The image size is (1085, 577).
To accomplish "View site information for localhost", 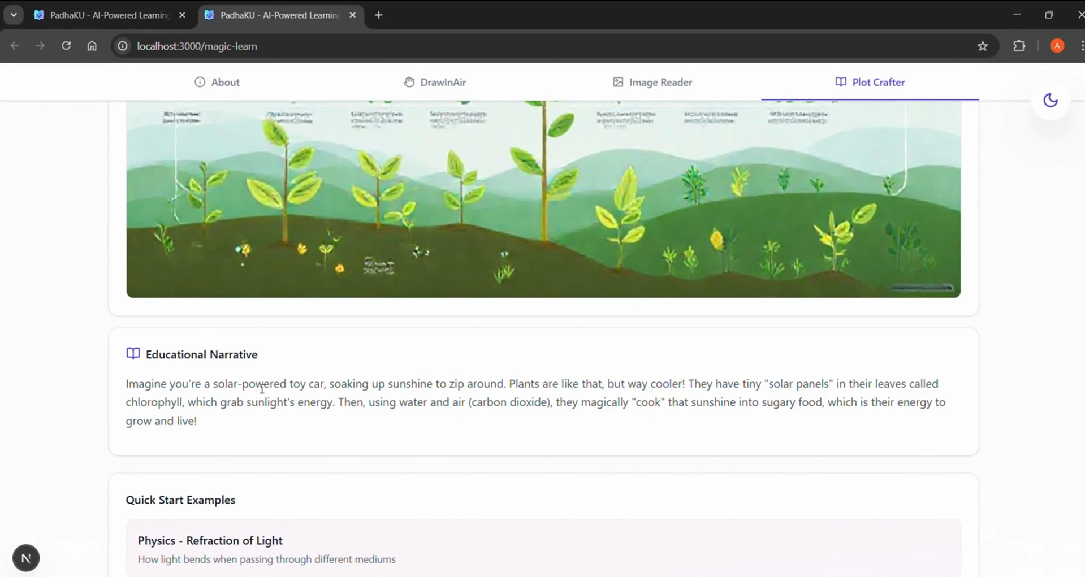I will pos(122,46).
